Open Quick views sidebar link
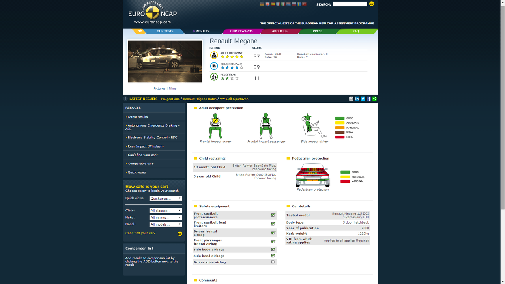 (137, 172)
